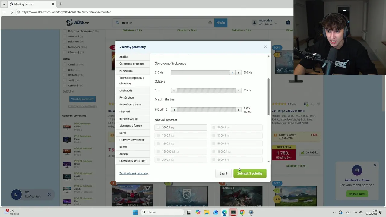The height and width of the screenshot is (217, 386).
Task: Click right handle of refresh rate slider
Action: tap(238, 73)
